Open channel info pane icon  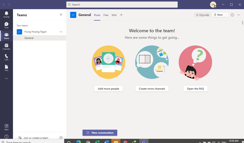point(232,15)
